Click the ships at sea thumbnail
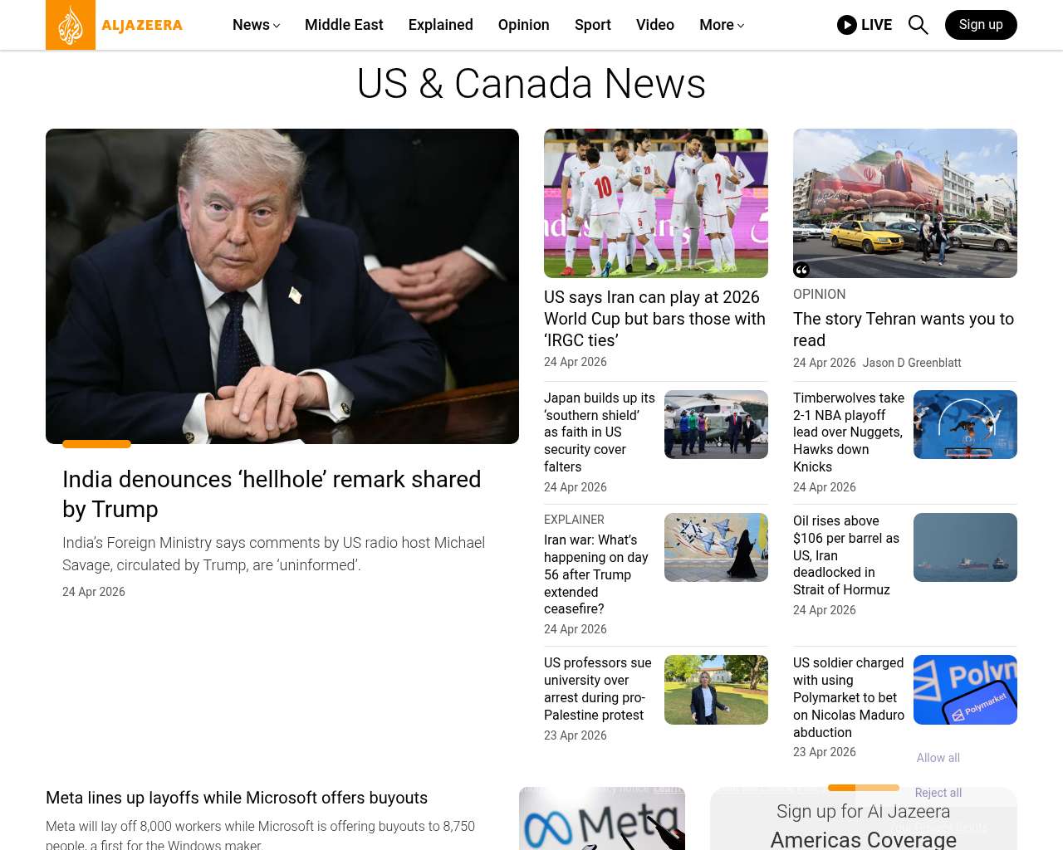 point(965,547)
